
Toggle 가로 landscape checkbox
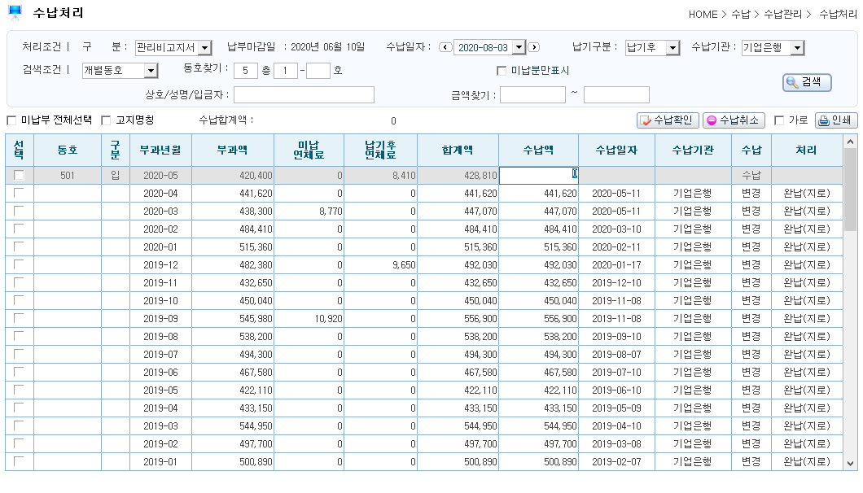pos(779,120)
